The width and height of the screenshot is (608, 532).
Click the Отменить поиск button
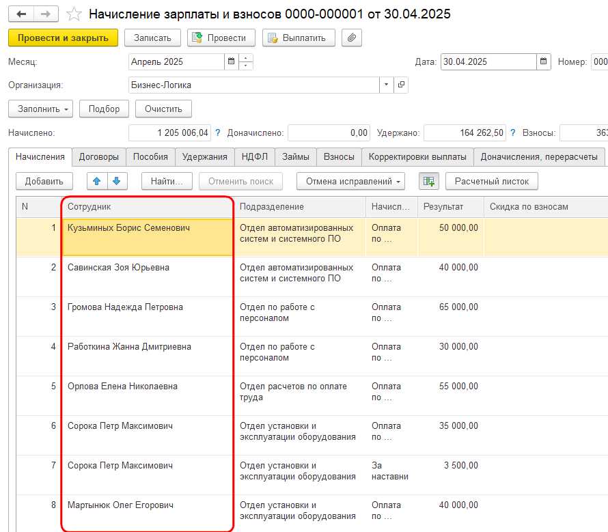[240, 181]
